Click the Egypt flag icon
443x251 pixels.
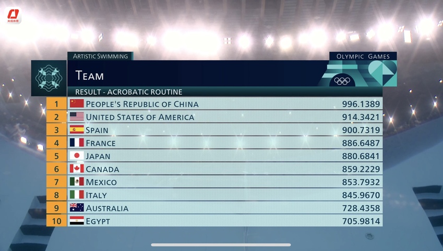click(x=77, y=221)
